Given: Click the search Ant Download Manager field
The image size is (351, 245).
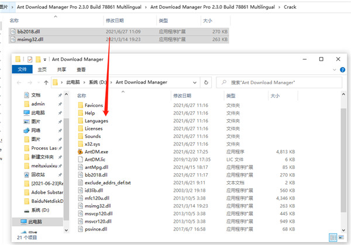Looking at the screenshot, I should tap(279, 82).
